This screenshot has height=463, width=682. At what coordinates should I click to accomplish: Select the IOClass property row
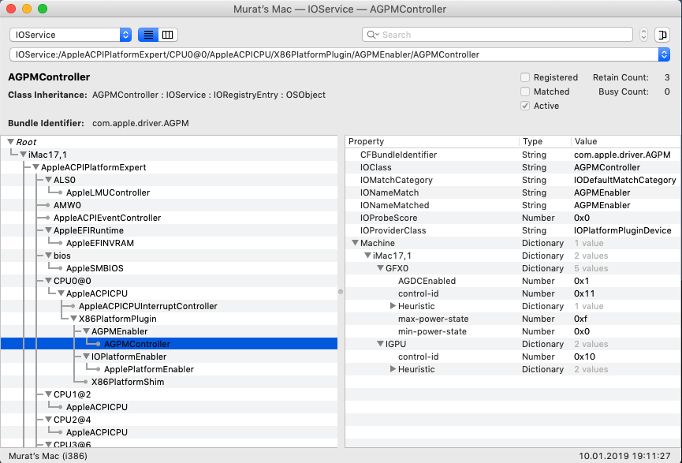coord(512,167)
